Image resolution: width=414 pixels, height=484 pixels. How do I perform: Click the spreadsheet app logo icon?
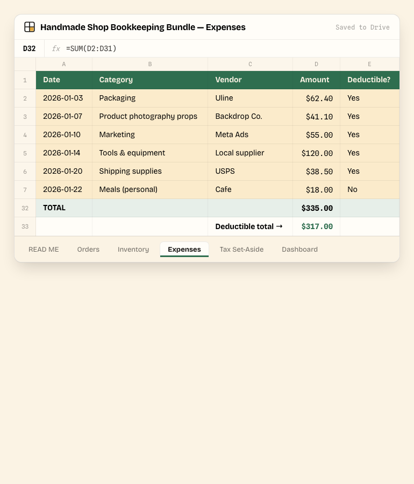(30, 27)
